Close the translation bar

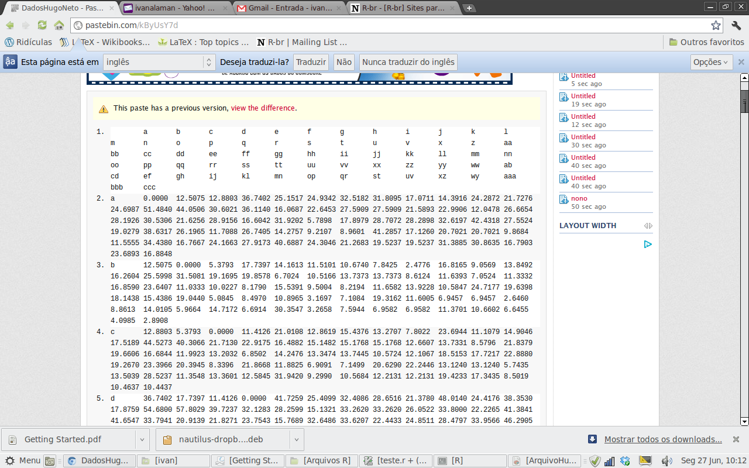741,62
